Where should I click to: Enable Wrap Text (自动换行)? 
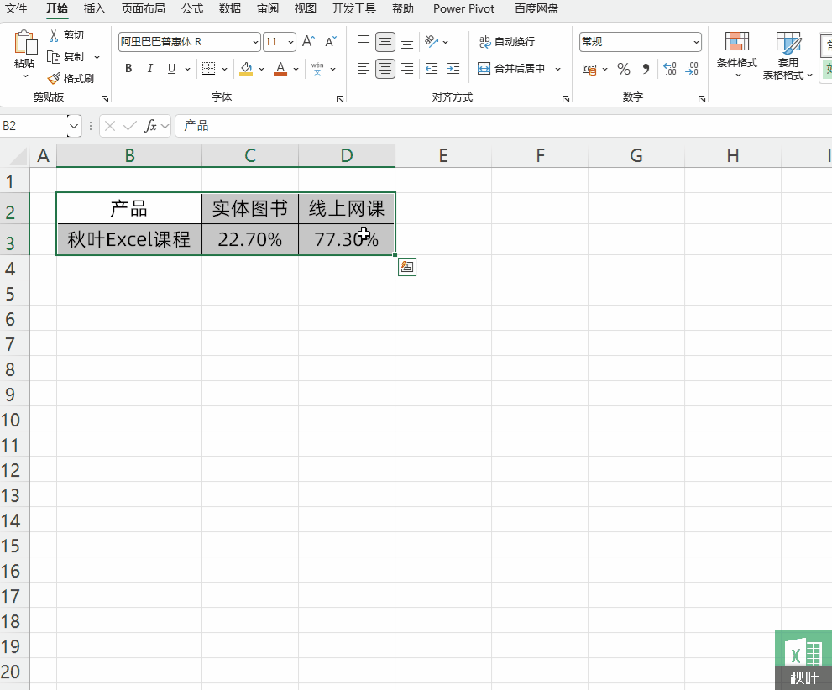[x=505, y=40]
